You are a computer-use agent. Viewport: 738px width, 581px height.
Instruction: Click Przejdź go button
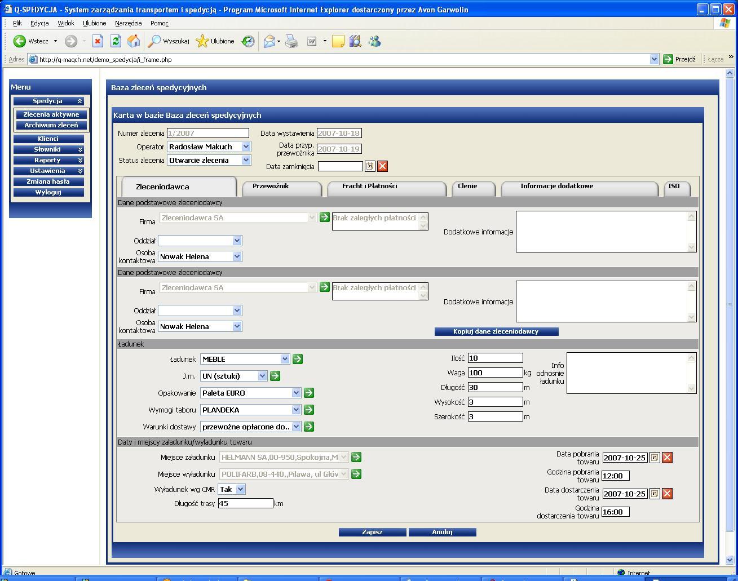pos(679,59)
